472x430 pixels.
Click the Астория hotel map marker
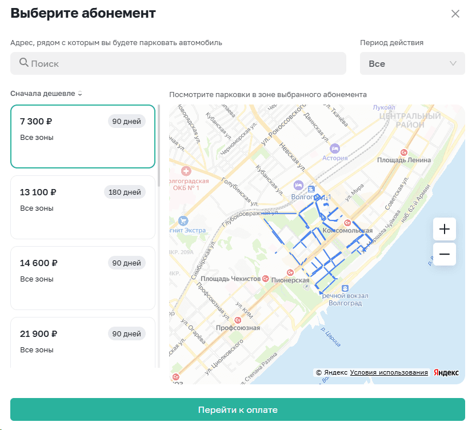335,148
